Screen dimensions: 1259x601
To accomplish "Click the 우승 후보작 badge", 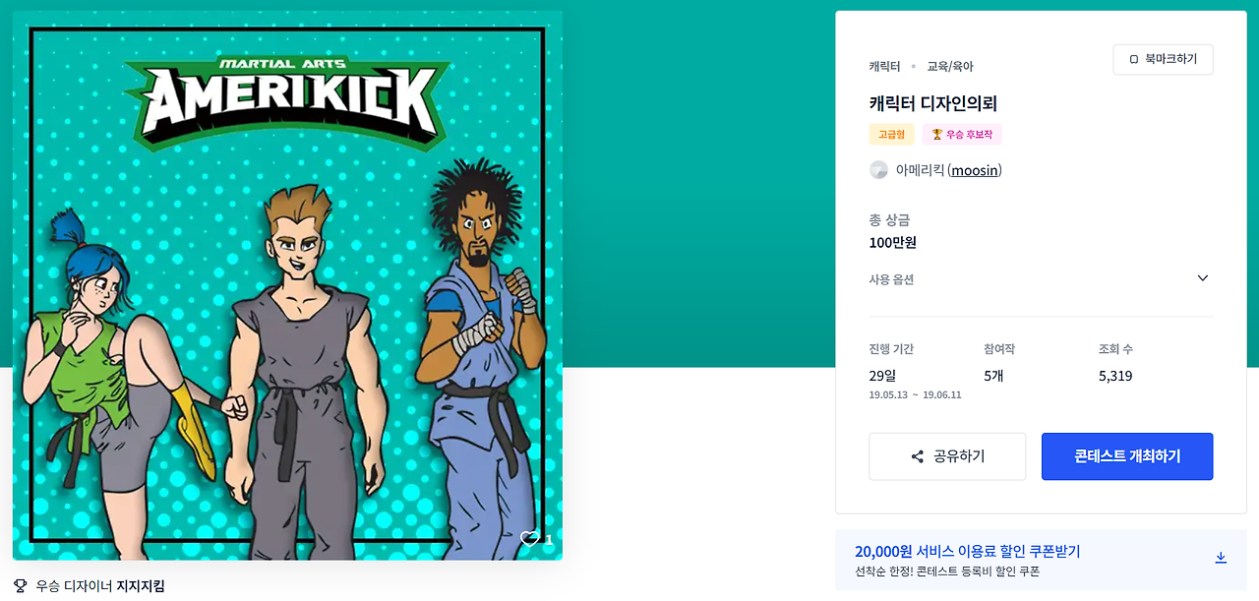I will tap(962, 135).
